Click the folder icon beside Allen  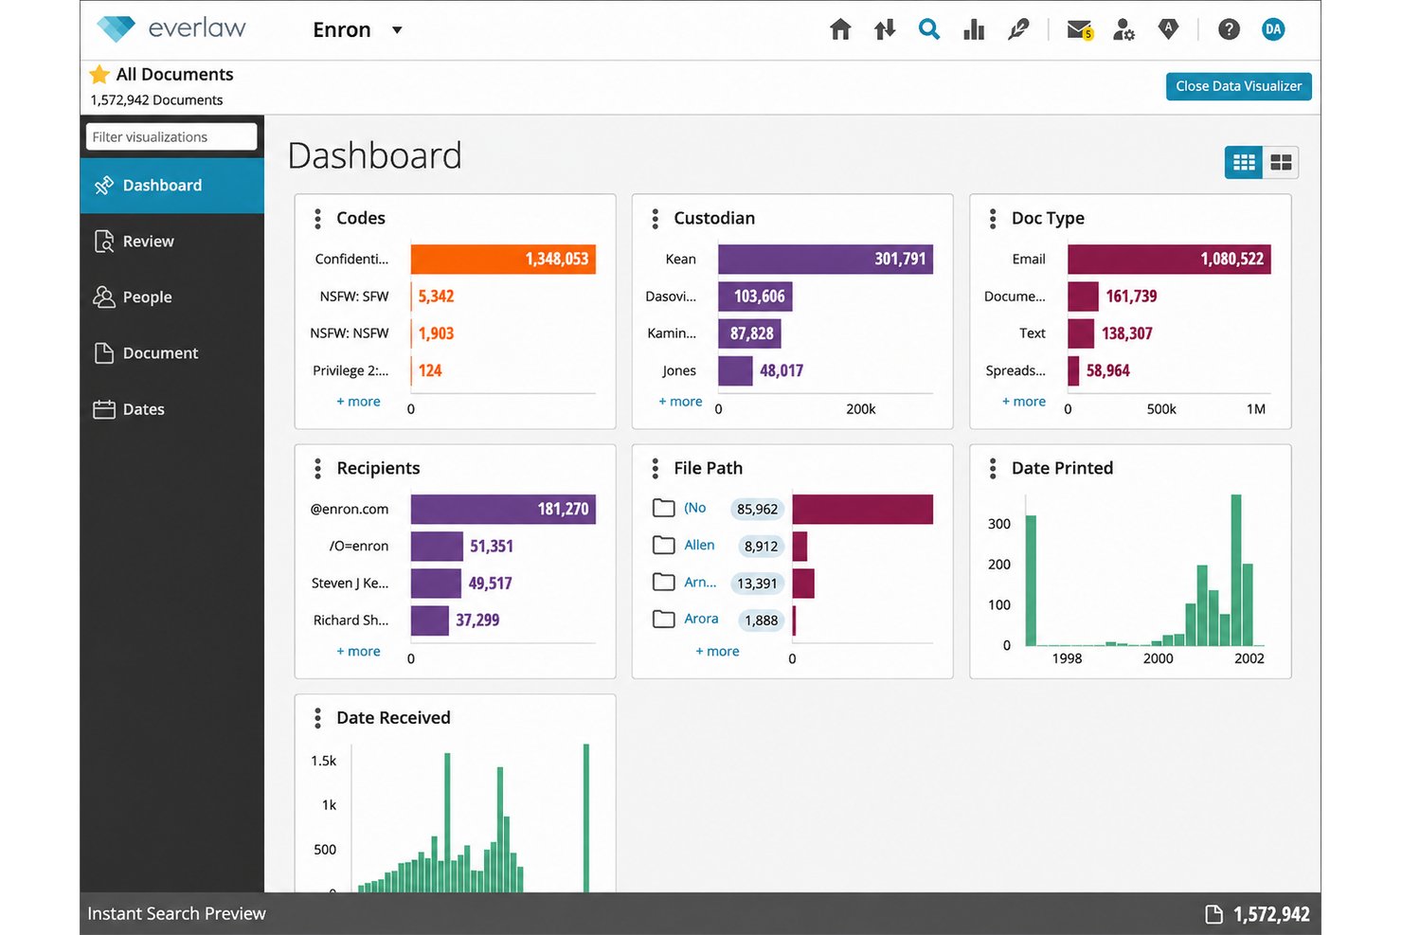663,545
